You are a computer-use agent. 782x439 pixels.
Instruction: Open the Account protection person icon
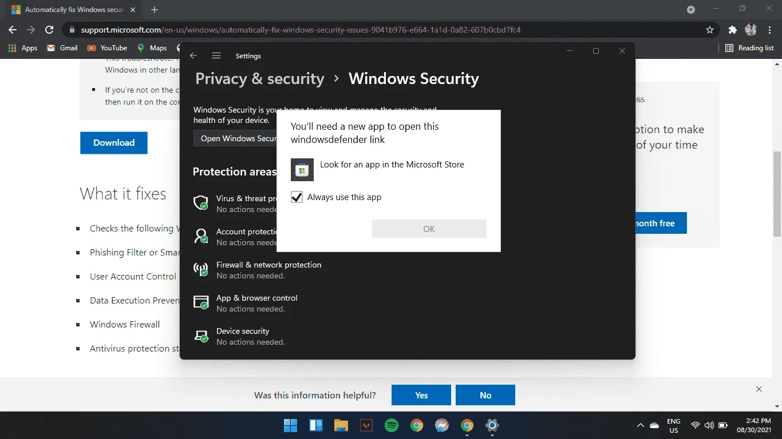pyautogui.click(x=201, y=236)
